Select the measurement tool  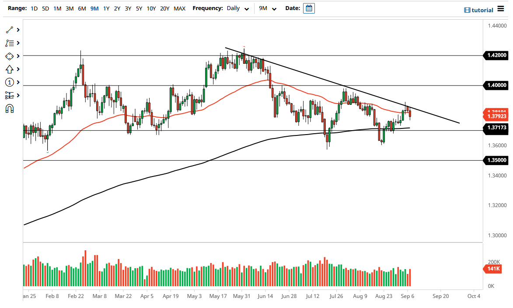(x=8, y=95)
